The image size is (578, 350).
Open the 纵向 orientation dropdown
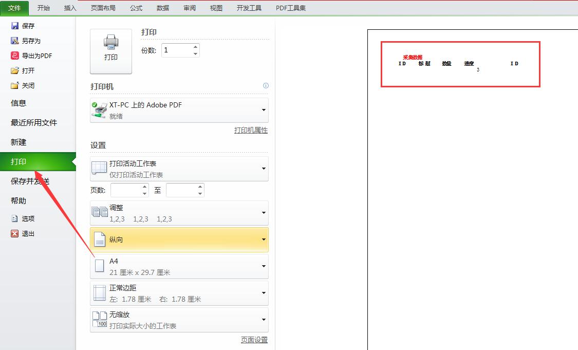pos(264,240)
